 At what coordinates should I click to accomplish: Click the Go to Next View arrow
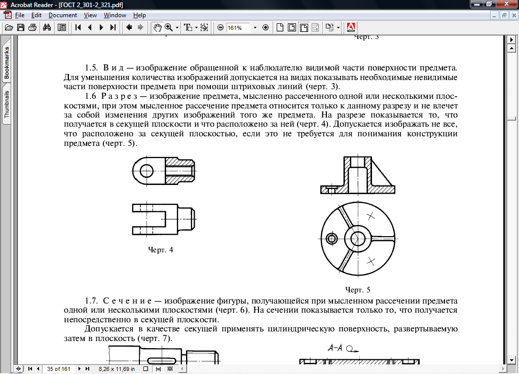point(140,28)
